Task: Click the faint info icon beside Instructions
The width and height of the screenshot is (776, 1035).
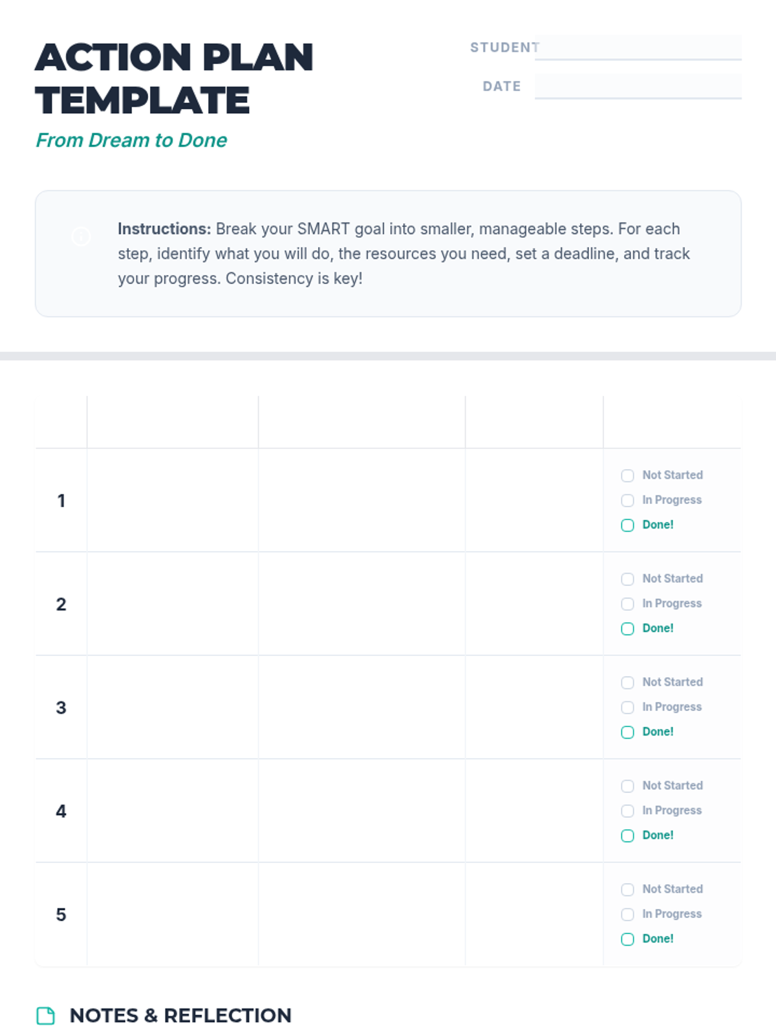Action: (x=81, y=236)
